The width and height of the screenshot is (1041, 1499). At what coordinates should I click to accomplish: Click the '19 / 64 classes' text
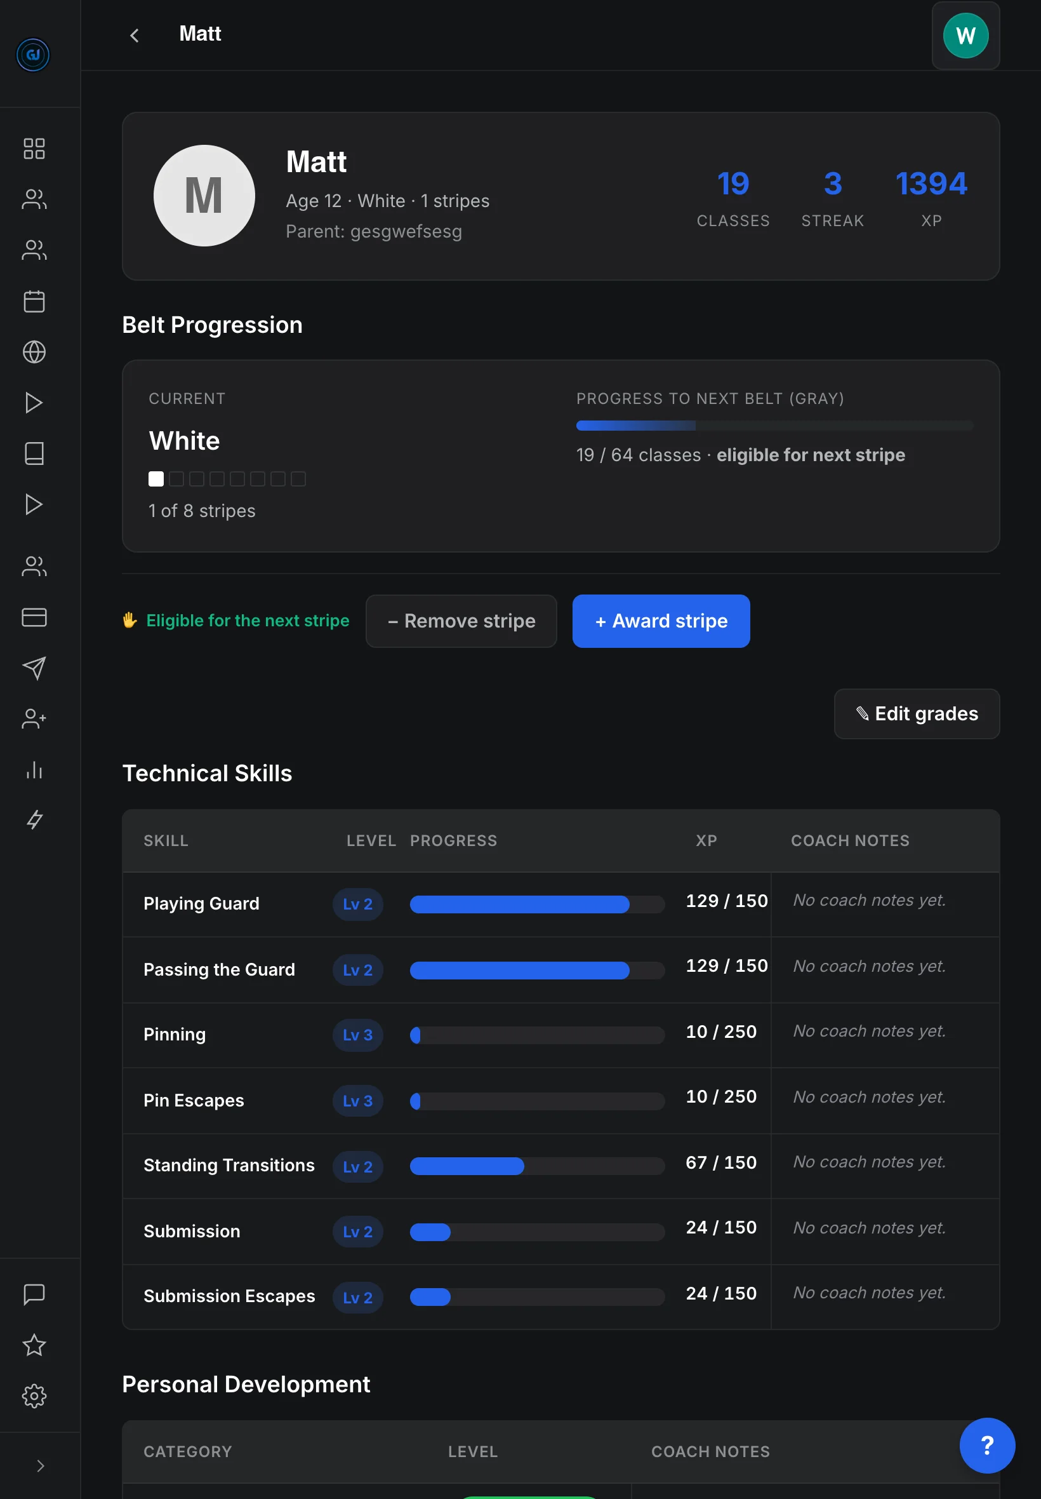[639, 455]
